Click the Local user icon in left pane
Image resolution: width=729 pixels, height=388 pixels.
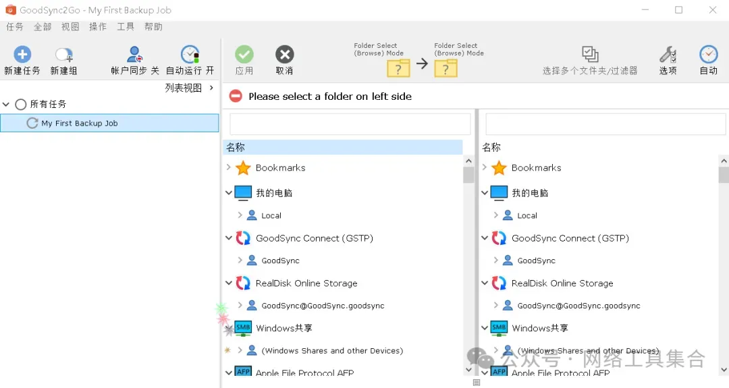click(252, 215)
